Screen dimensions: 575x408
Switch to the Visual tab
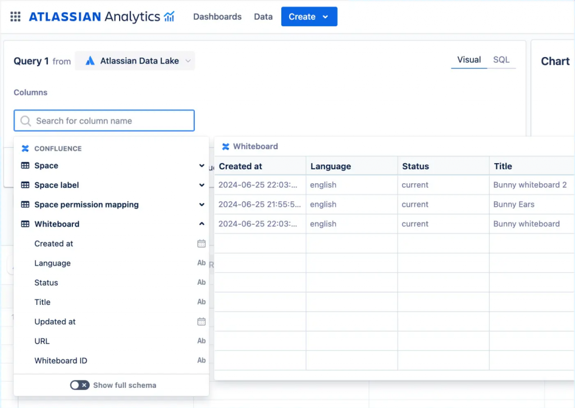pos(469,59)
